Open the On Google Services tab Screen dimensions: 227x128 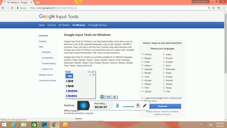98,25
